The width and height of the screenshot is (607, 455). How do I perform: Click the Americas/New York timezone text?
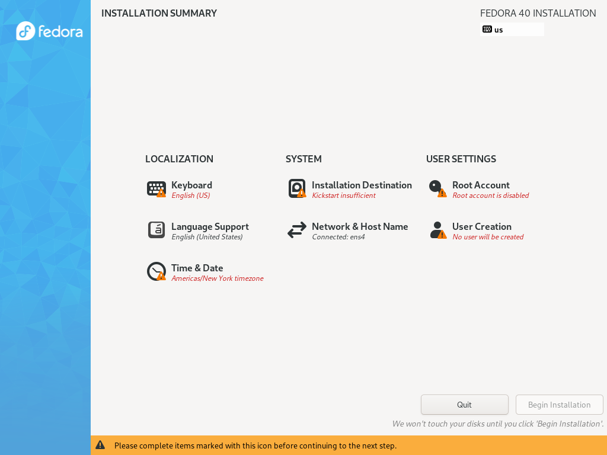coord(217,278)
